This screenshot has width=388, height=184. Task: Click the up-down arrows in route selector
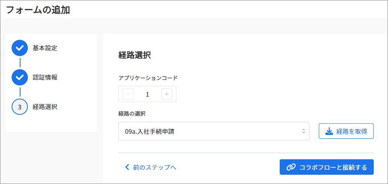point(303,131)
